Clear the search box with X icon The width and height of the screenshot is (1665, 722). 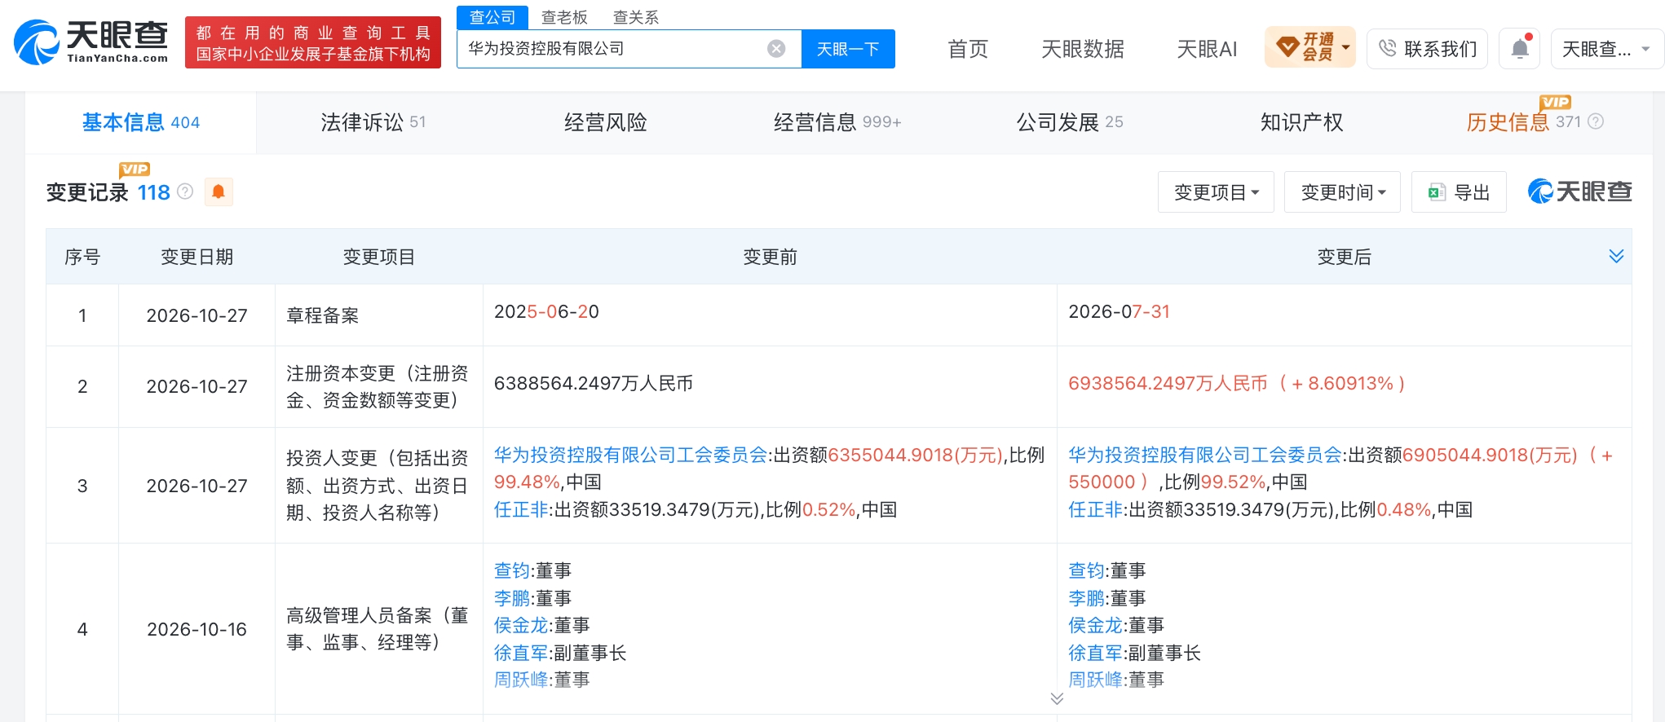point(776,49)
